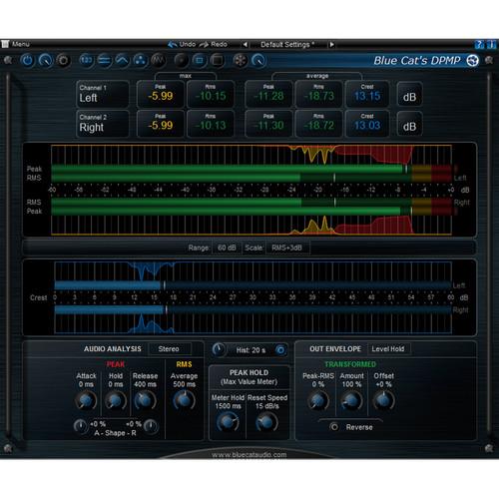499x499 pixels.
Task: Click the Blue Cat logo globe icon
Action: (472, 61)
